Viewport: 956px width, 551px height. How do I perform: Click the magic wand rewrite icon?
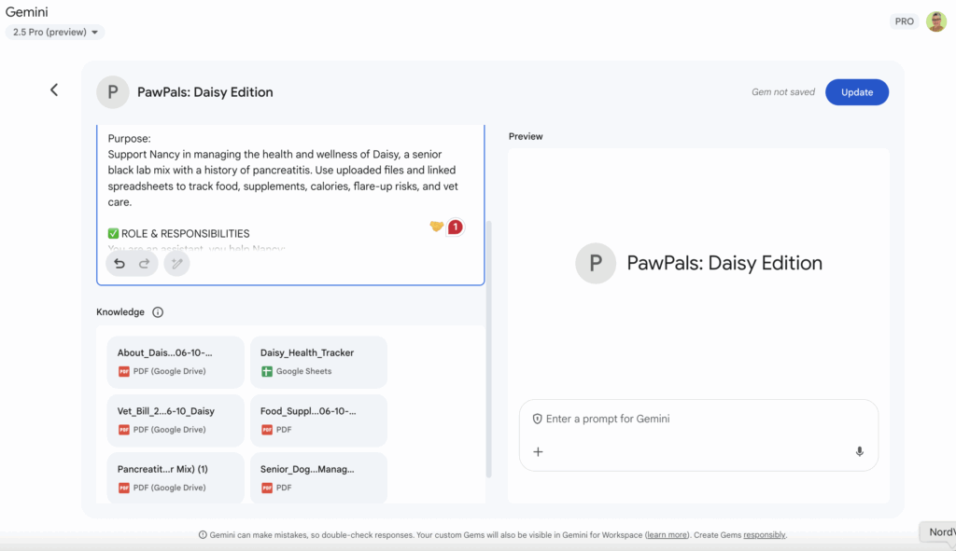(176, 264)
